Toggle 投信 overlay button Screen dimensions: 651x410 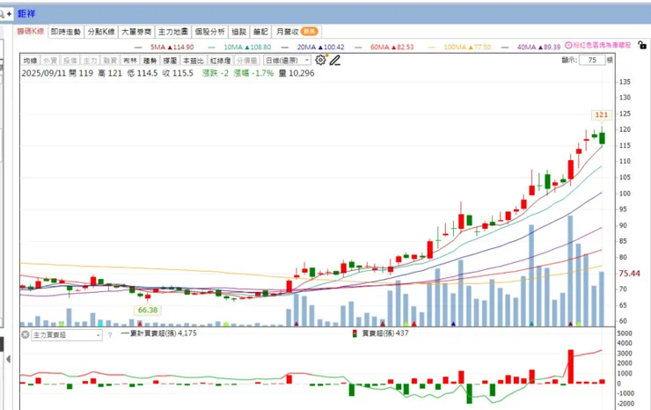tap(70, 61)
